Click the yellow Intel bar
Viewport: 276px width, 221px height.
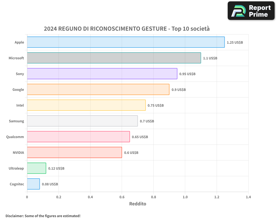86,105
